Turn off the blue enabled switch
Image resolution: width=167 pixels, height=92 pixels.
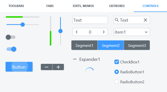click(x=12, y=49)
